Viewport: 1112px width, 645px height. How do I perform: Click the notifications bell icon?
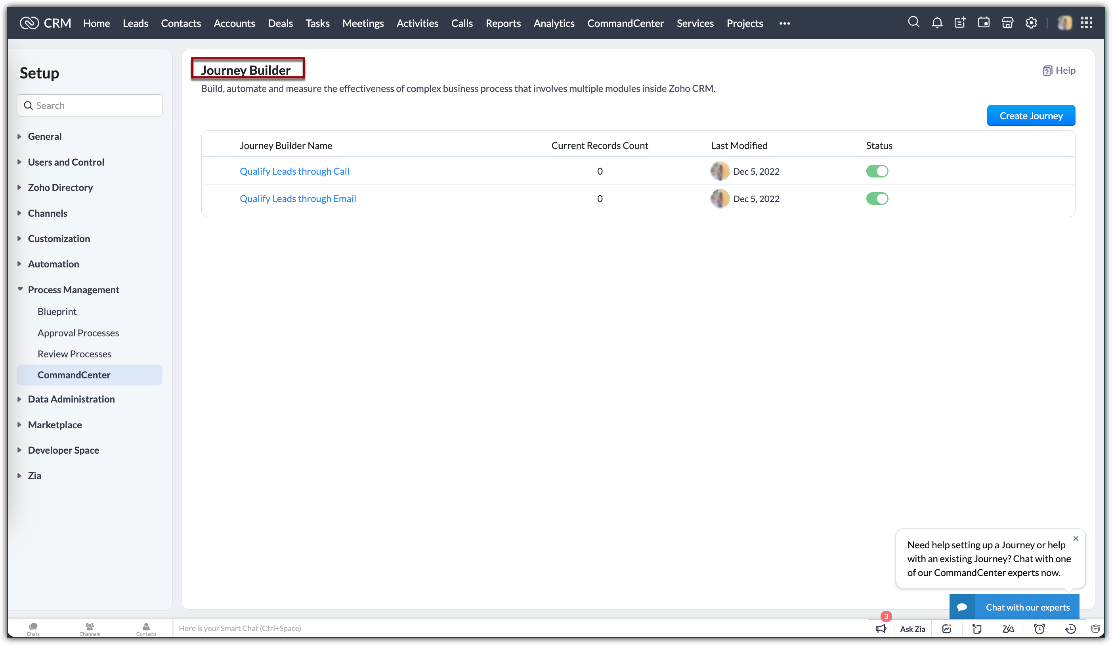(x=937, y=23)
